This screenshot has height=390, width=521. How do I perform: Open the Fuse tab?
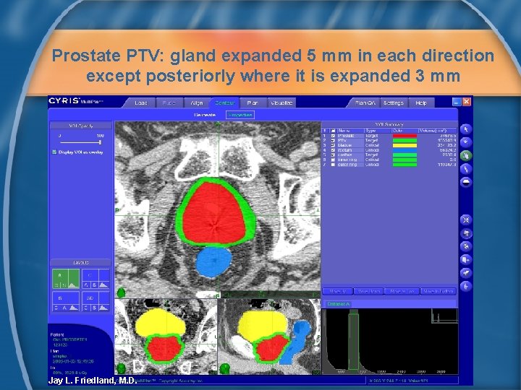[x=169, y=103]
